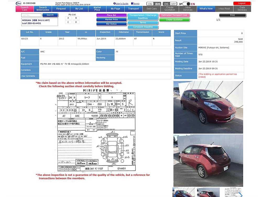Click lot number 60123 in the table
The image size is (262, 197).
[25, 39]
